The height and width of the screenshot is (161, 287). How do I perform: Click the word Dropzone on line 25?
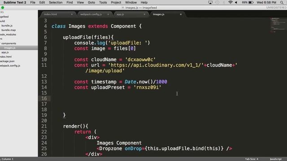(x=111, y=148)
